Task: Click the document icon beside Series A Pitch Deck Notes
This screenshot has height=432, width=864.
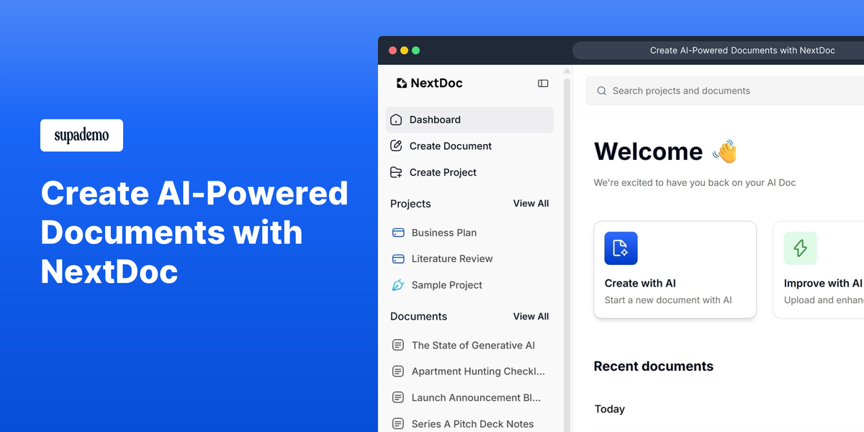Action: tap(398, 423)
